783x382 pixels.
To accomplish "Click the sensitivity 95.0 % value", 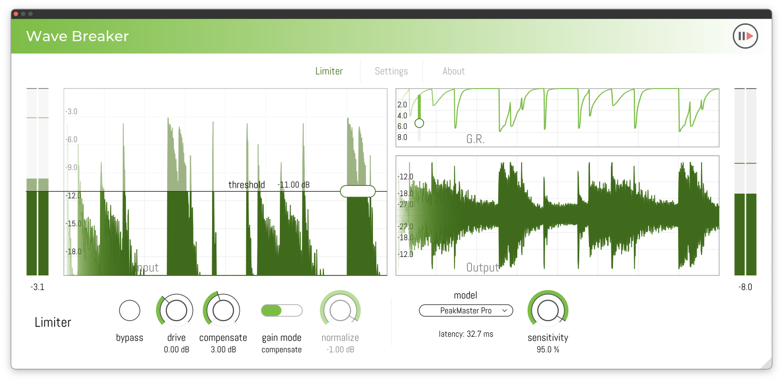I will 548,349.
